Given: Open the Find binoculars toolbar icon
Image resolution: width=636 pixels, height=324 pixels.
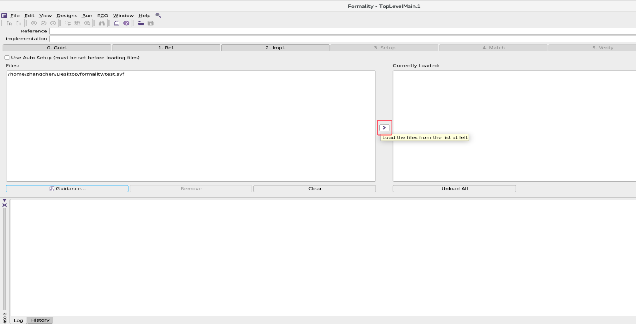Looking at the screenshot, I should pos(102,23).
